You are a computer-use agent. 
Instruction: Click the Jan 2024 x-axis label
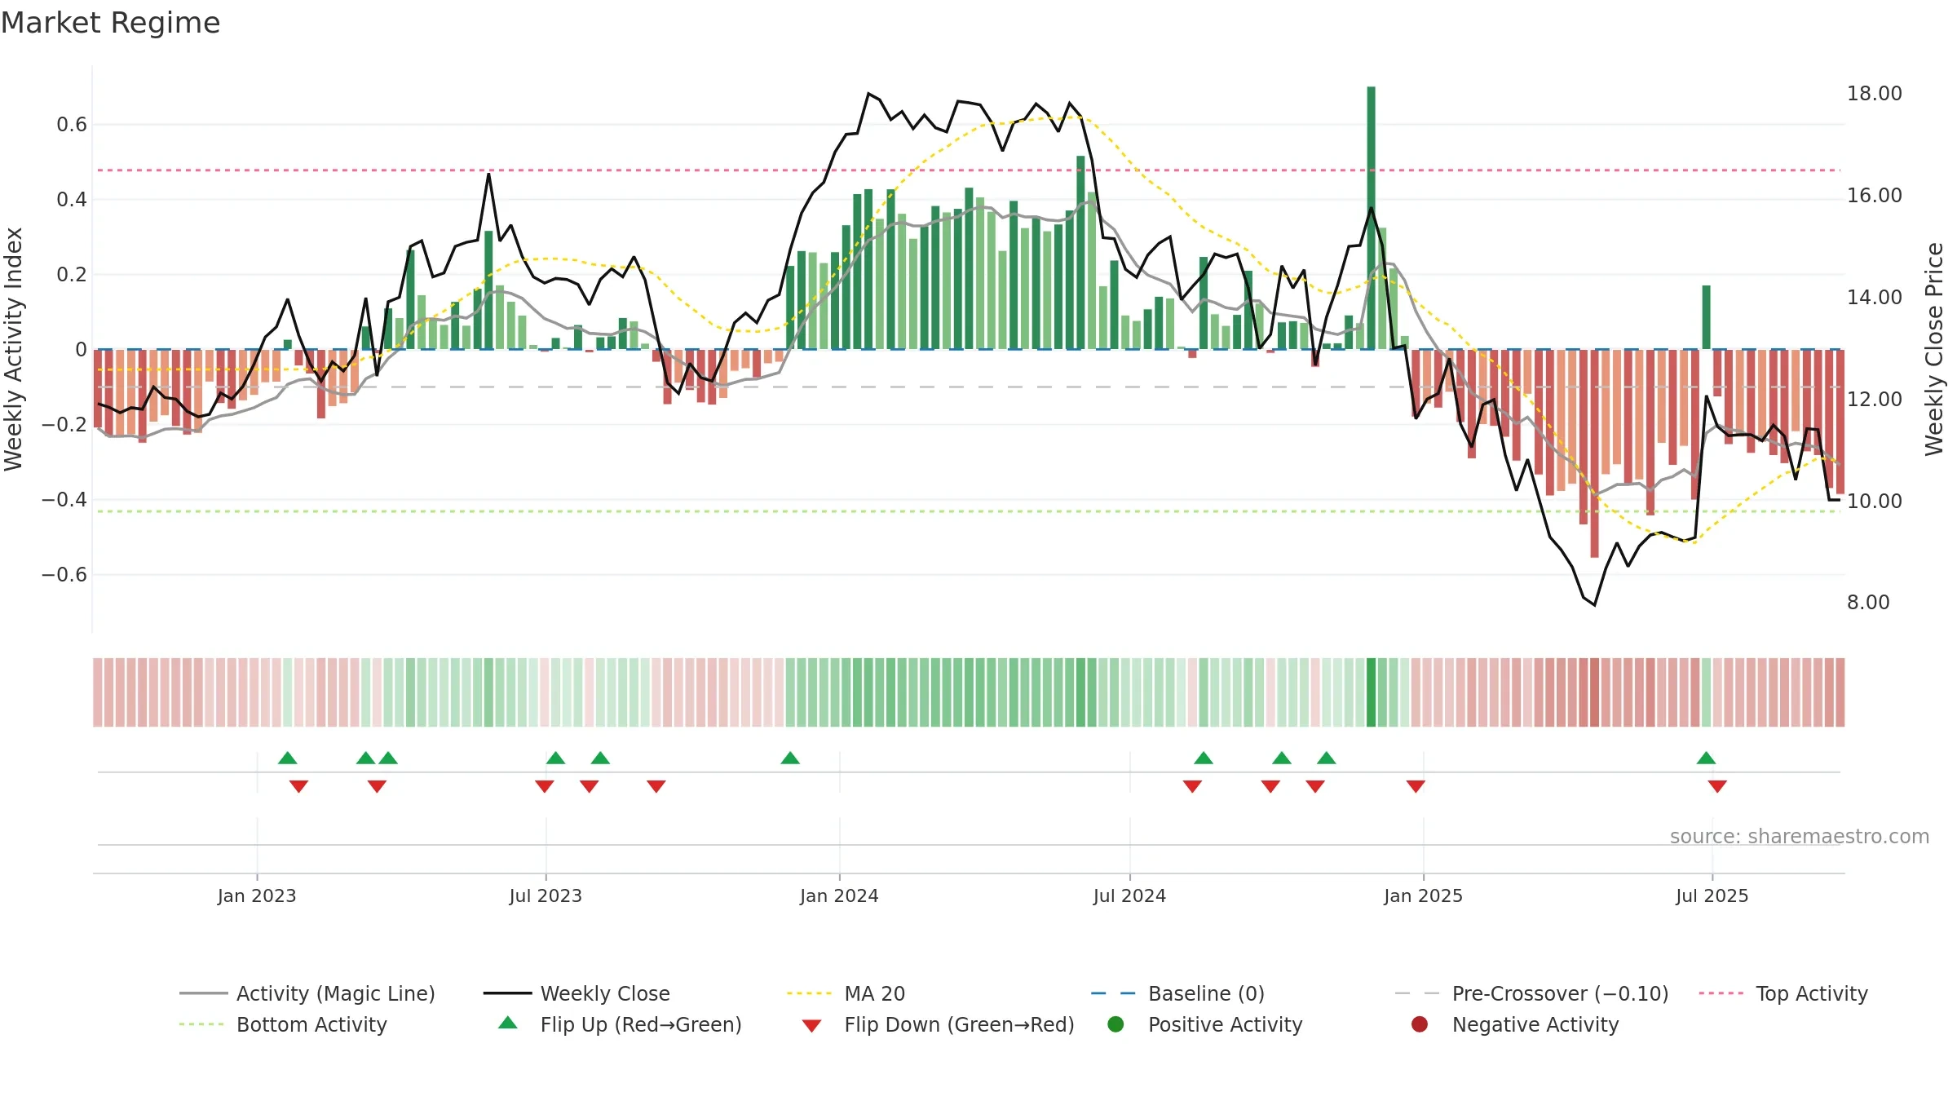click(x=839, y=895)
